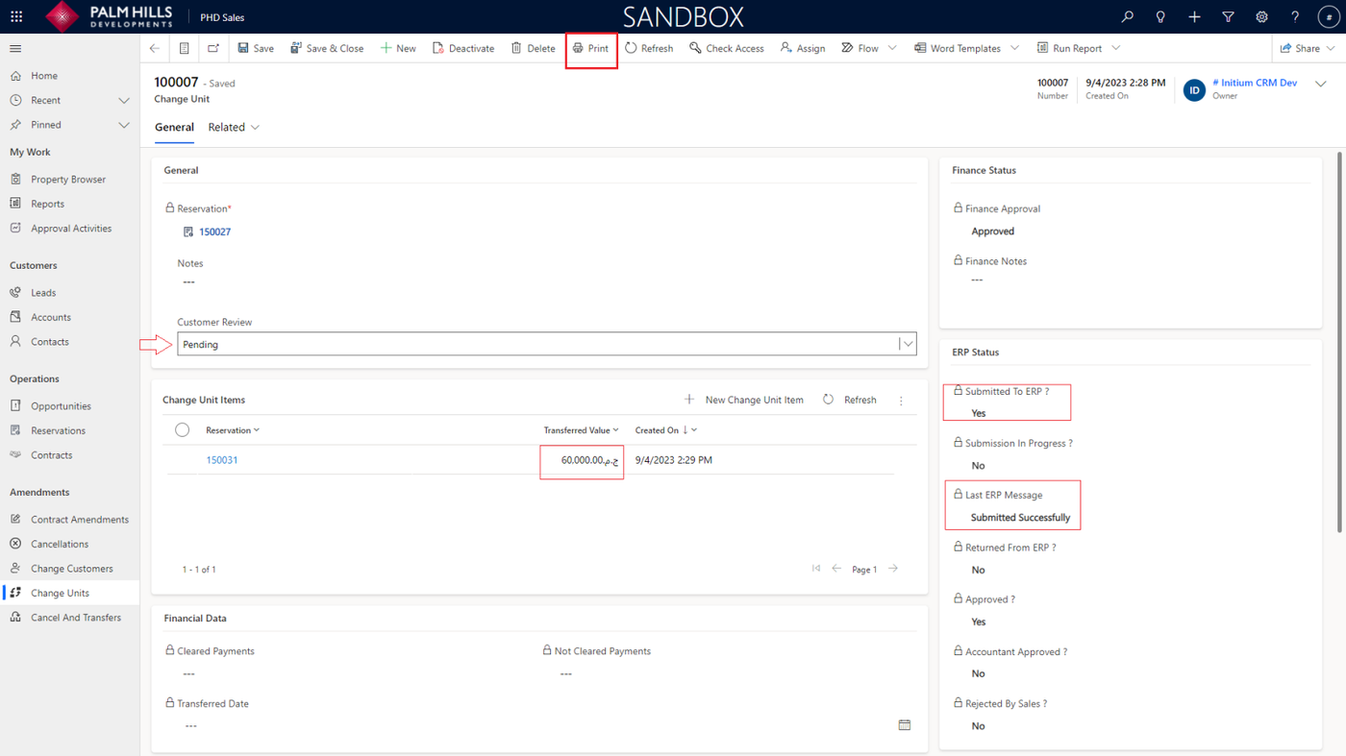Screen dimensions: 1346x756
Task: Click the search magnifier in top bar
Action: click(1127, 16)
